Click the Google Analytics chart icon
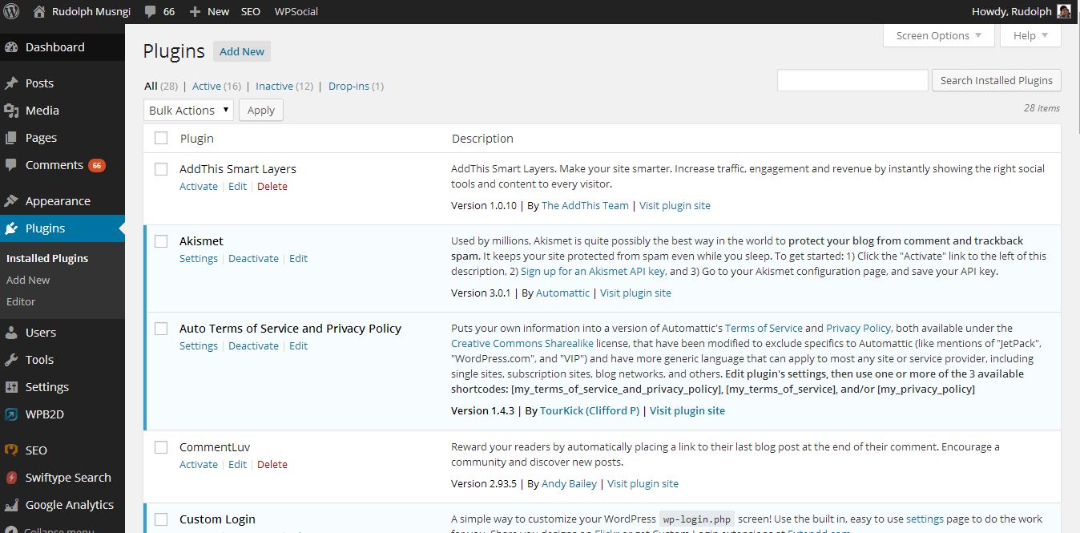 11,505
